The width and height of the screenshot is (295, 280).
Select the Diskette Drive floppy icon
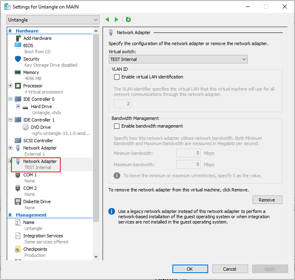(x=18, y=202)
